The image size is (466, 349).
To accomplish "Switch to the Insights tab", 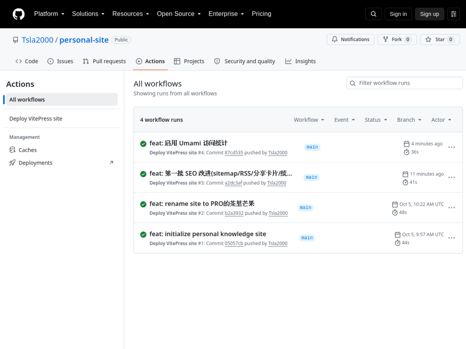I will coord(300,61).
